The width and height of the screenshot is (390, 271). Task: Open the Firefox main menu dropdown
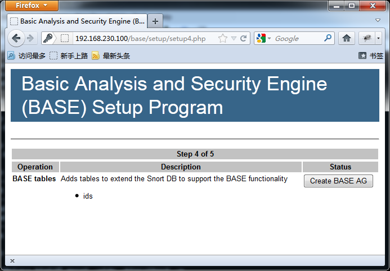(32, 6)
